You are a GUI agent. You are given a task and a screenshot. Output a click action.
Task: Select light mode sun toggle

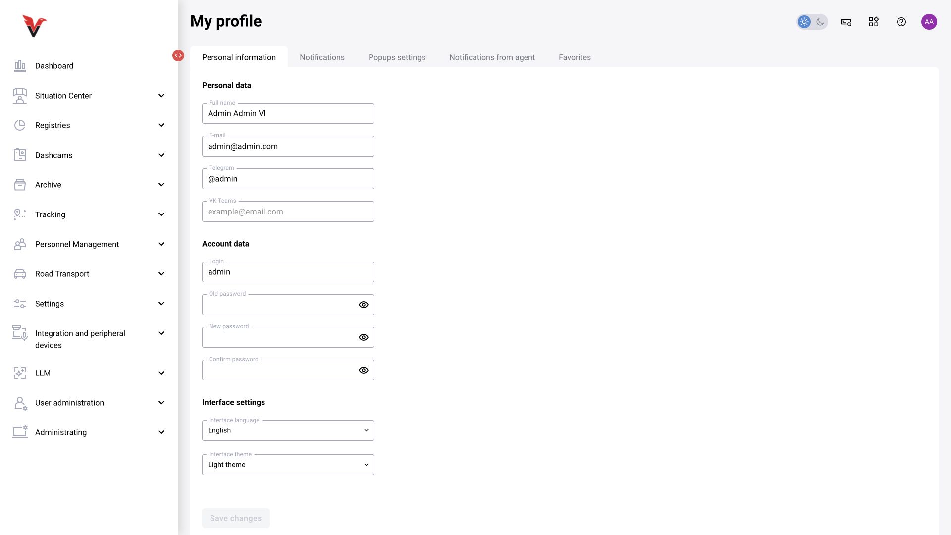coord(804,22)
